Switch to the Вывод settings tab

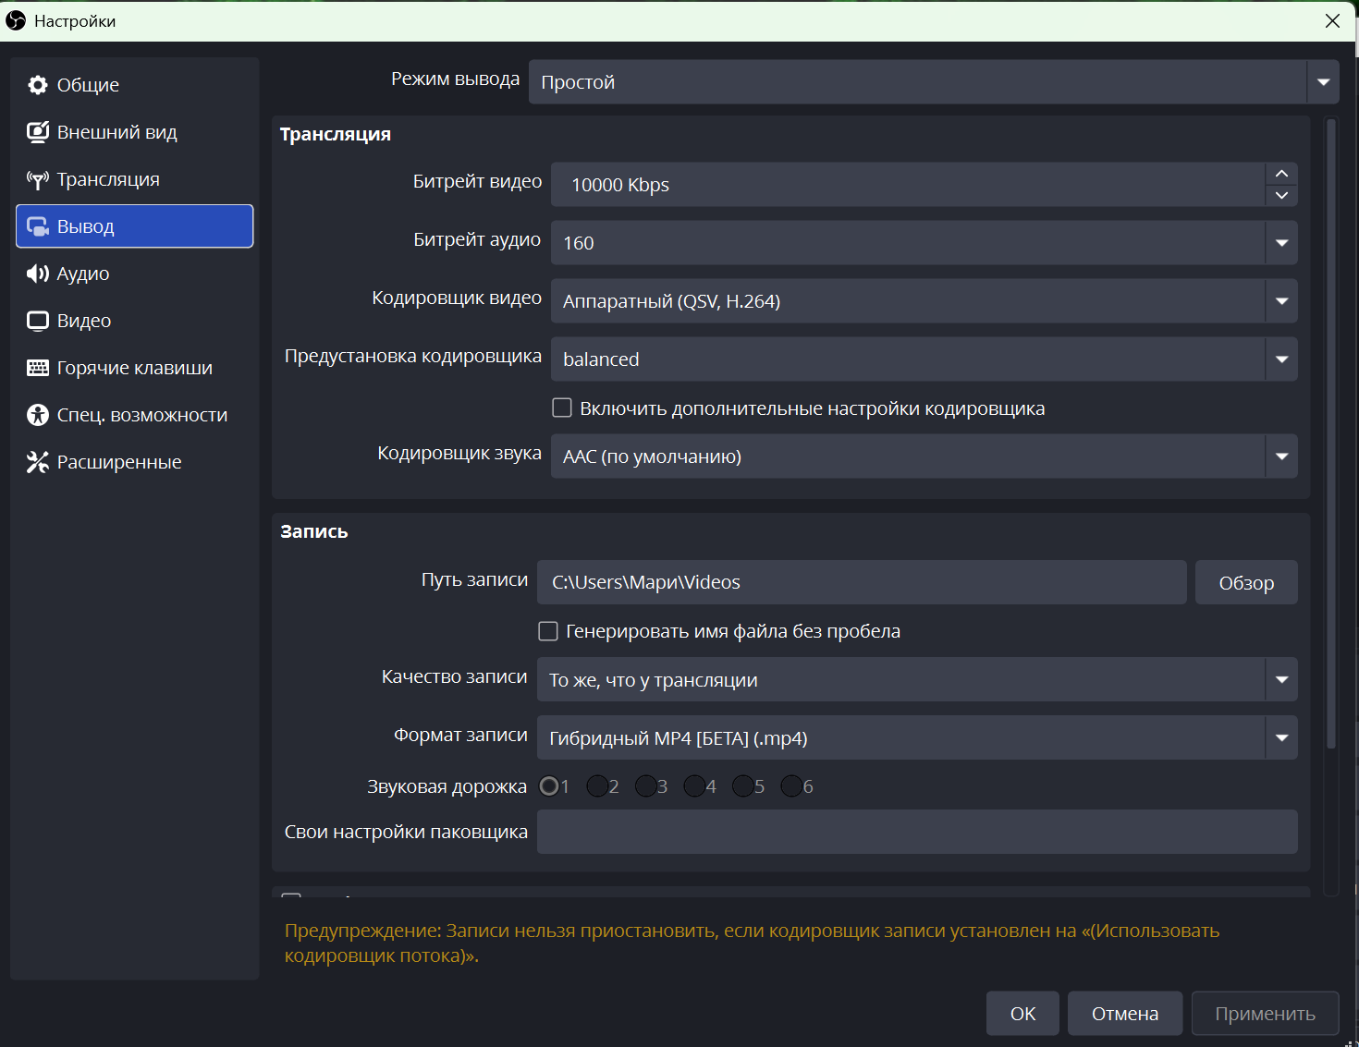135,226
